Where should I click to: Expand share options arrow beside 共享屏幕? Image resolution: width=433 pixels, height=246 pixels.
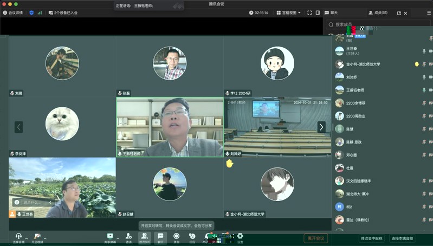[x=118, y=238]
